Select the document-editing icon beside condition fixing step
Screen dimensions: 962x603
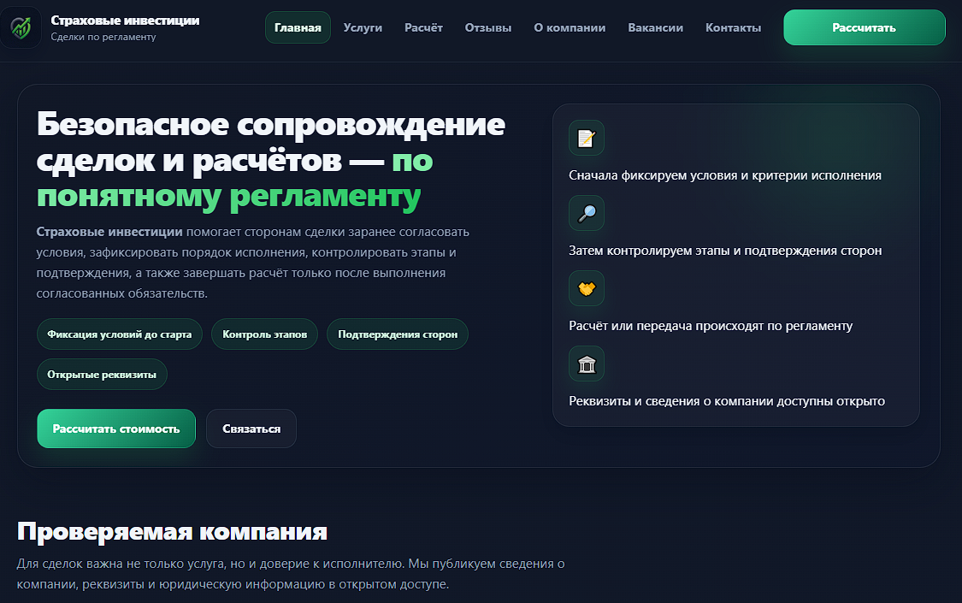click(x=586, y=138)
